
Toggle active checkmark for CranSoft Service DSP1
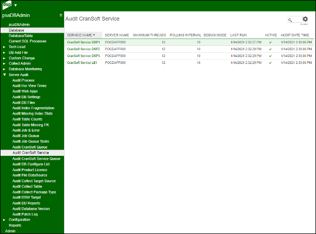click(x=270, y=42)
